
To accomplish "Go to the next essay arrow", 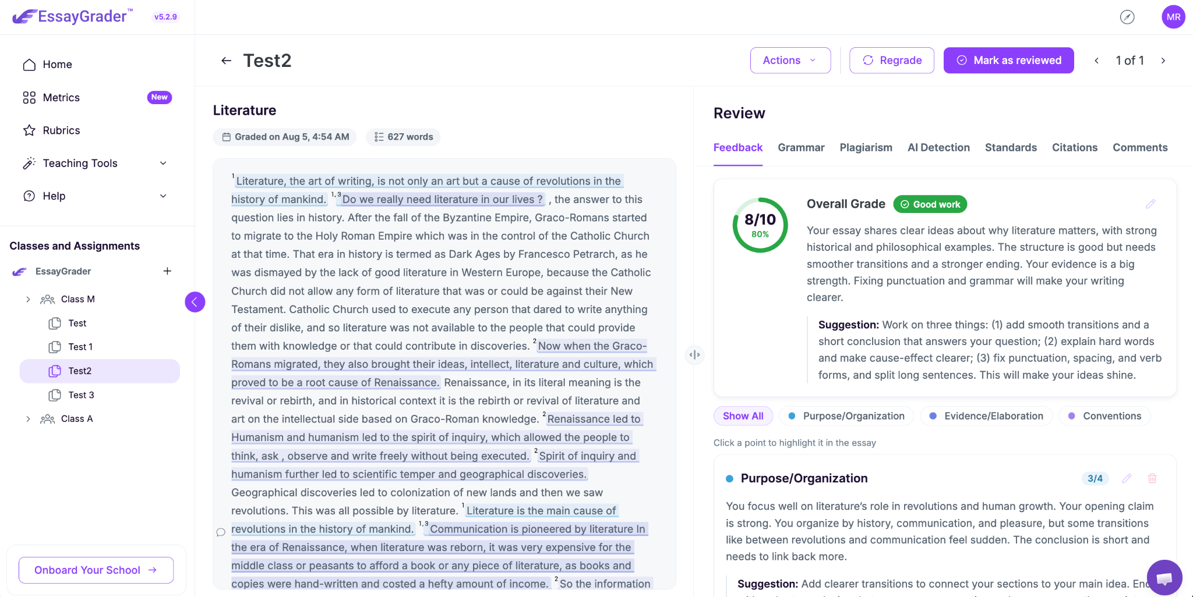I will 1163,61.
